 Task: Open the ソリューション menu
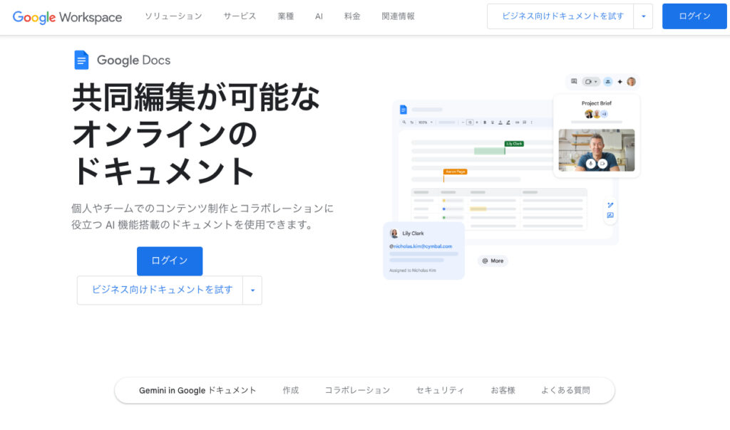(x=173, y=16)
